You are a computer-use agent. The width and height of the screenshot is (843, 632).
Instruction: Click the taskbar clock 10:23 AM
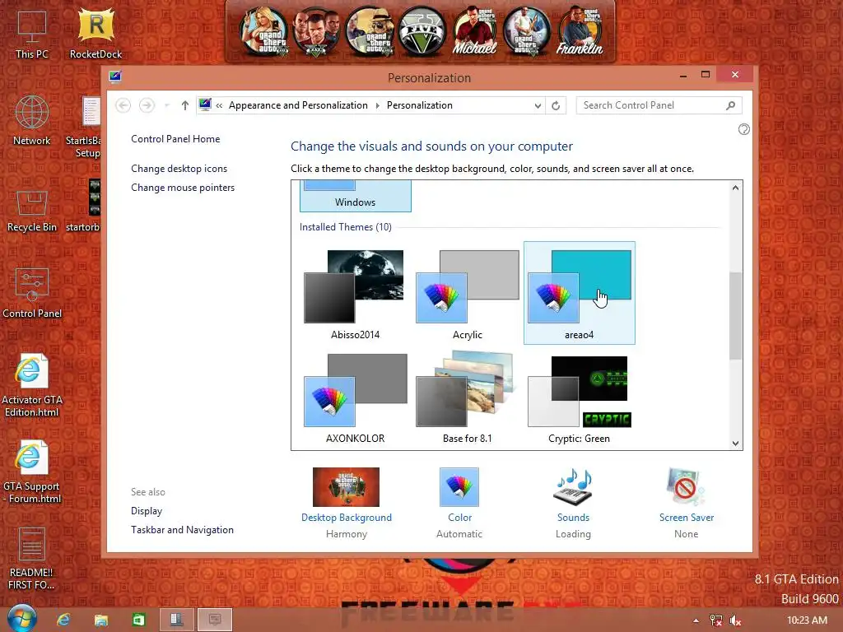[807, 620]
